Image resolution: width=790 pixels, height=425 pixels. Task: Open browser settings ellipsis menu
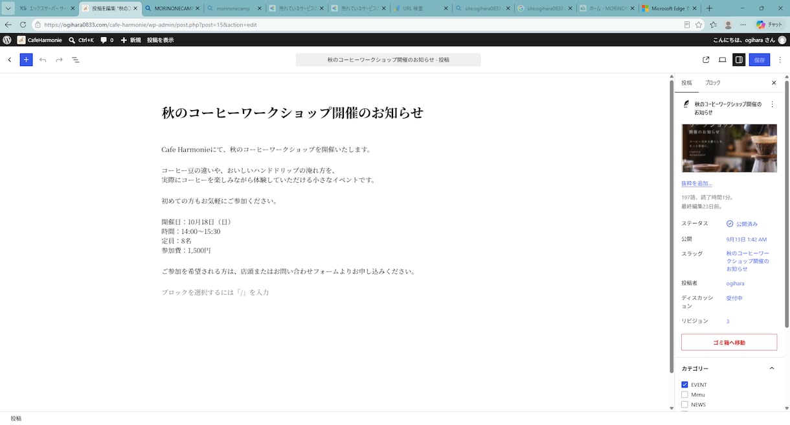point(742,25)
